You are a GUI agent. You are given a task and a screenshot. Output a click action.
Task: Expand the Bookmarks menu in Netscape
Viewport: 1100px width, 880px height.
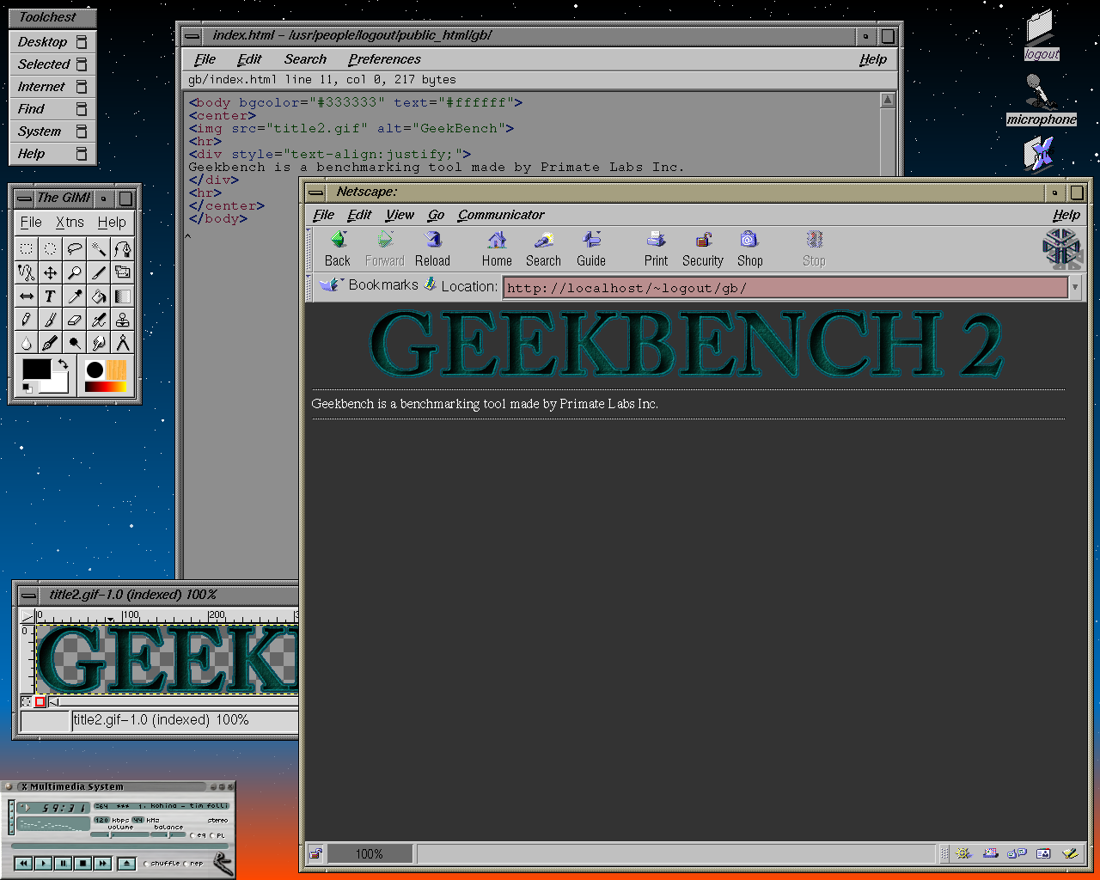(x=371, y=285)
